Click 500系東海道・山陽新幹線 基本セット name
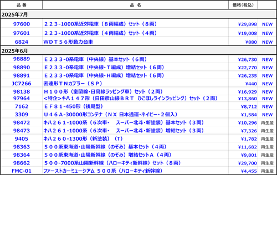The height and width of the screenshot is (236, 277). 105,147
